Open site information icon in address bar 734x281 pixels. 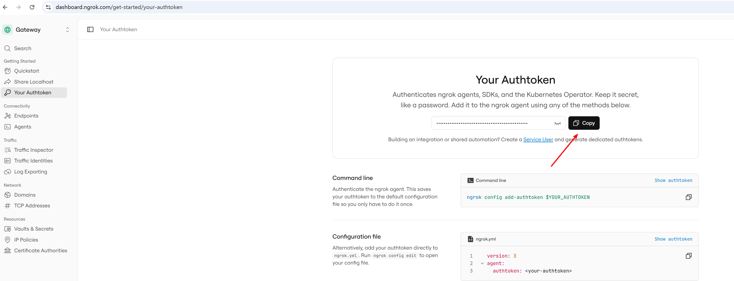click(x=49, y=7)
